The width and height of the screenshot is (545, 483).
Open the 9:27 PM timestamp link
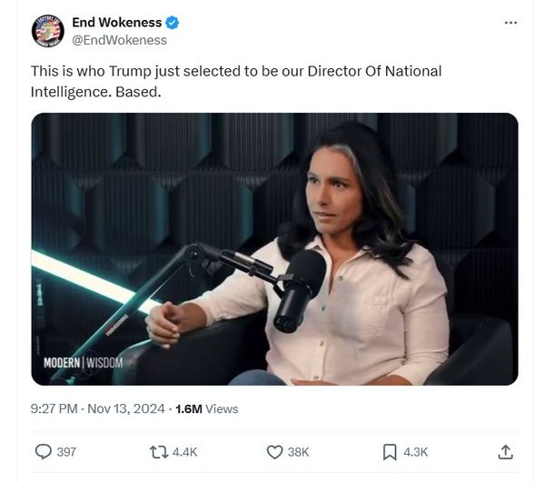coord(54,408)
